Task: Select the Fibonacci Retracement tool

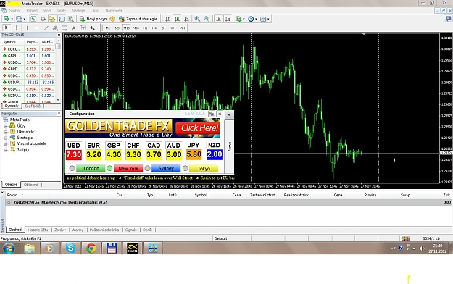Action: click(65, 28)
